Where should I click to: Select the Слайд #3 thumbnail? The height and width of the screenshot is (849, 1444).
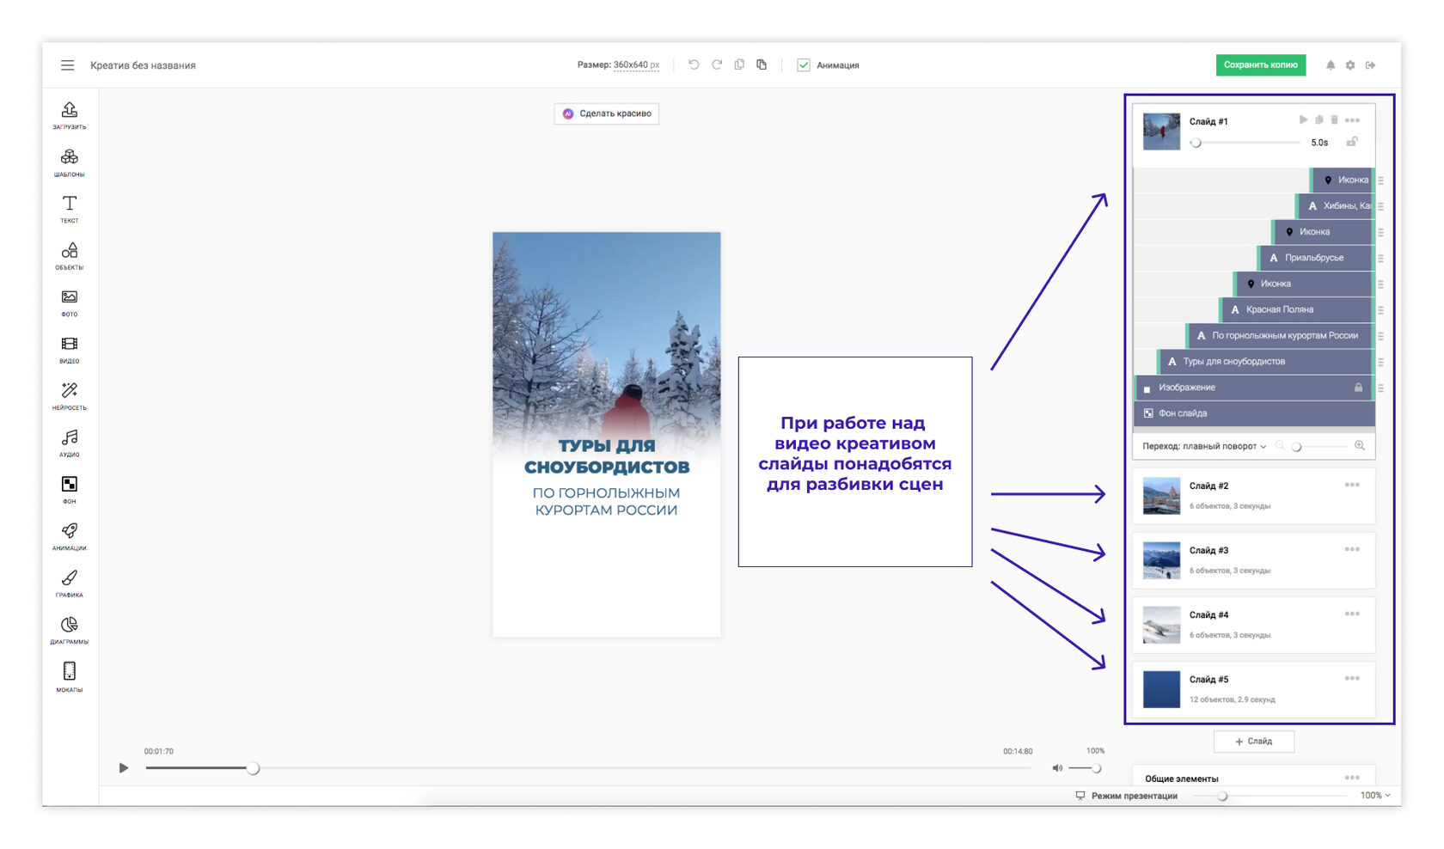coord(1161,560)
